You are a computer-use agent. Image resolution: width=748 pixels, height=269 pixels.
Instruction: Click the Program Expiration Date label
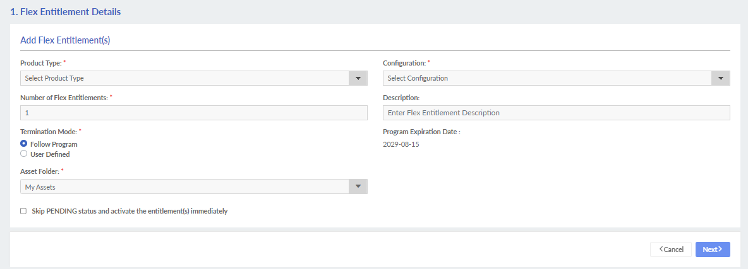point(421,132)
